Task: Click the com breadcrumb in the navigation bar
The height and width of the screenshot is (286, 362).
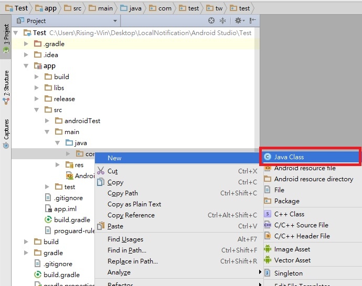Action: [x=160, y=8]
